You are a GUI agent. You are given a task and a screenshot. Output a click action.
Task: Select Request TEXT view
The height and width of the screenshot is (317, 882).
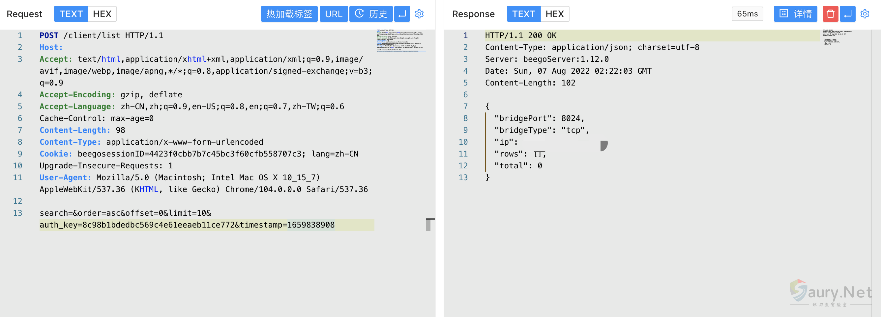click(x=71, y=14)
